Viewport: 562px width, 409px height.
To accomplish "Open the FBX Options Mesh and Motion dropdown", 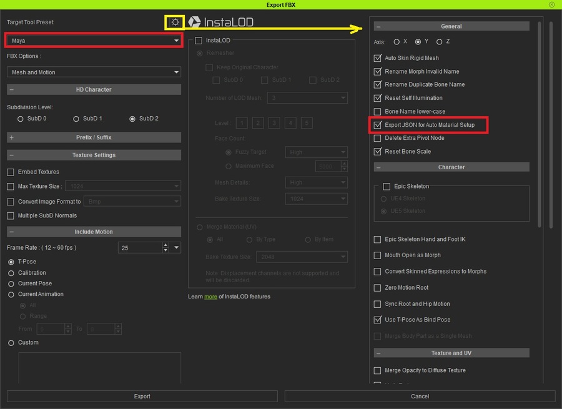I will (93, 72).
